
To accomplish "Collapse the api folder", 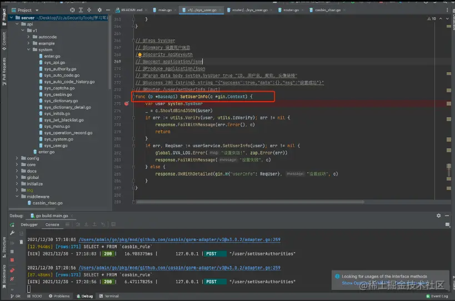I will [17, 24].
